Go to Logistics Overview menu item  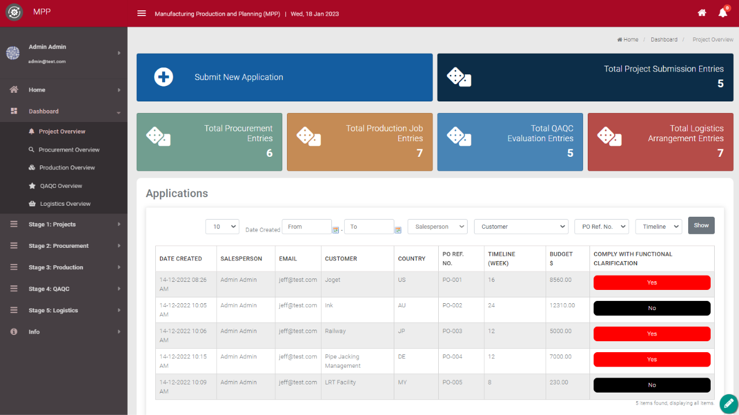(65, 204)
